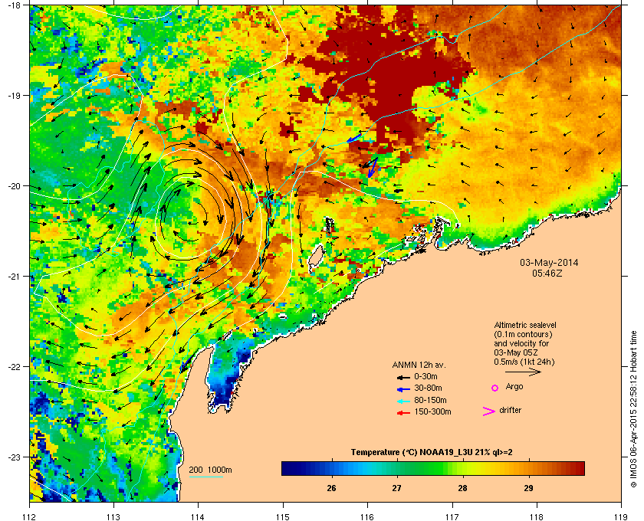Click the 117 longitude axis label

point(452,516)
